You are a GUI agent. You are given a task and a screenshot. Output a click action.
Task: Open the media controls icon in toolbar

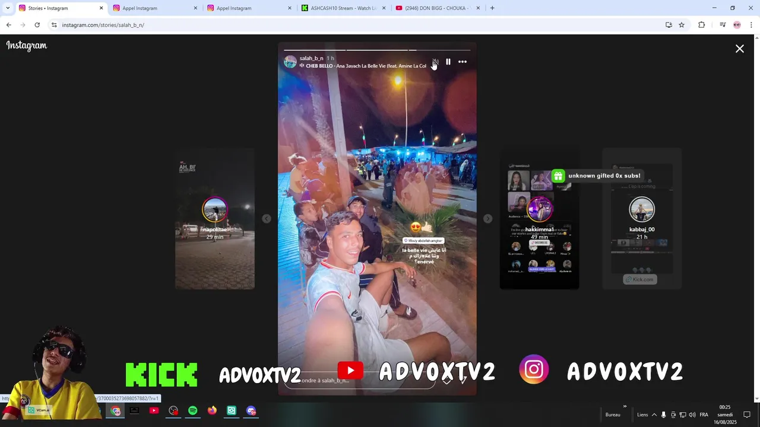723,25
